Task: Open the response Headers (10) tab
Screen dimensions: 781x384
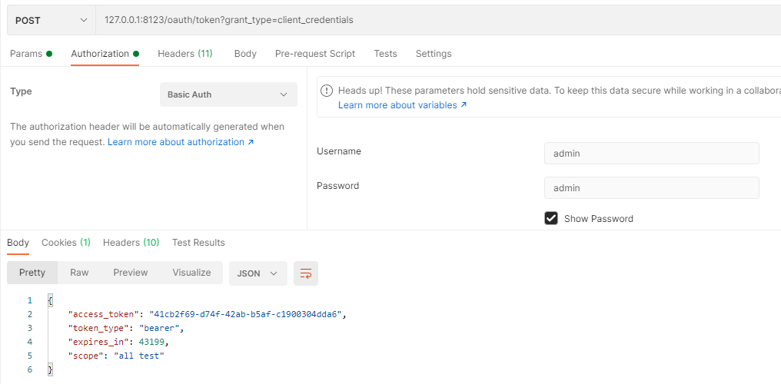Action: [x=131, y=243]
